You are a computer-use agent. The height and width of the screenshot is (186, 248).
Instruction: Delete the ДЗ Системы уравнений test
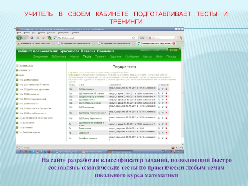click(166, 103)
